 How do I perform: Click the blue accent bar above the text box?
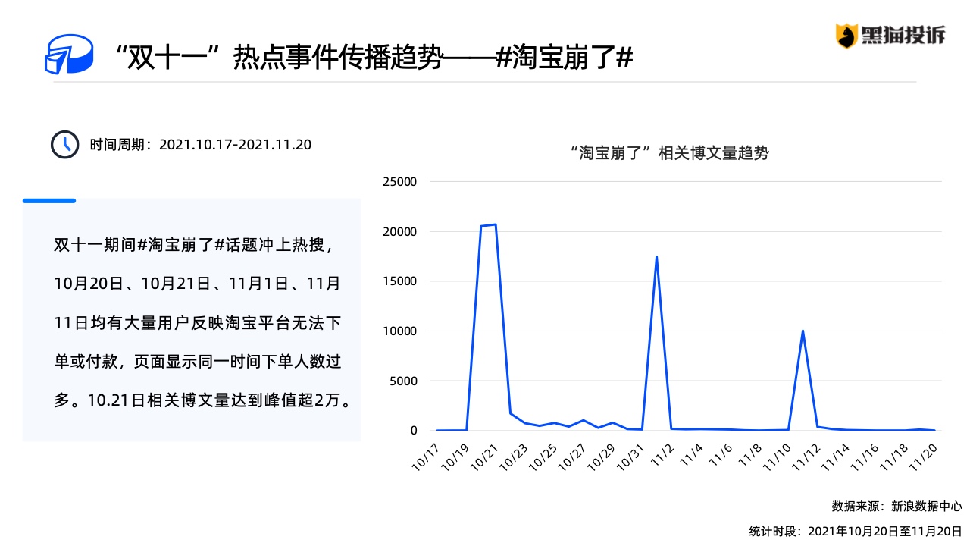click(49, 201)
